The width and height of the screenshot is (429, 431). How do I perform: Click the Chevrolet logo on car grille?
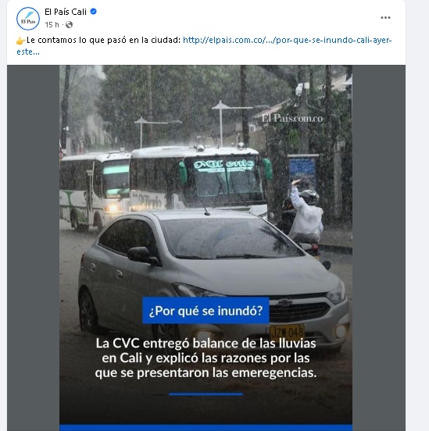coord(284,303)
